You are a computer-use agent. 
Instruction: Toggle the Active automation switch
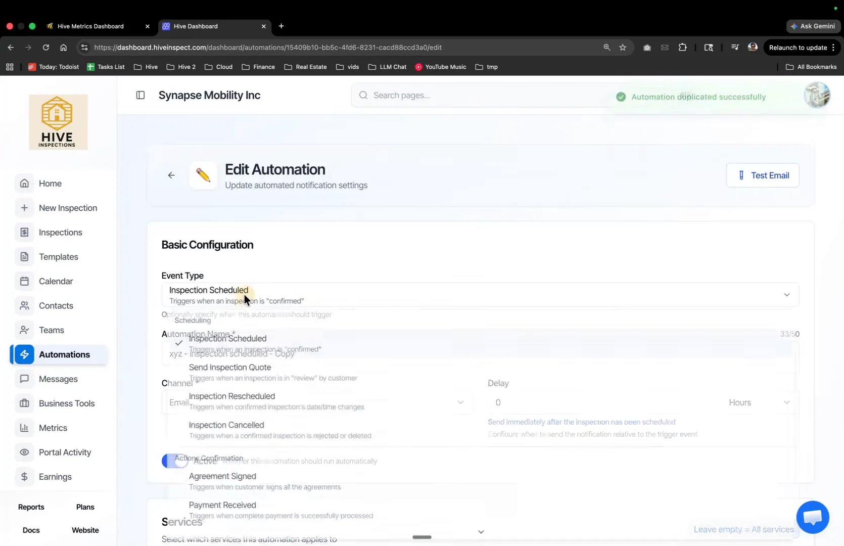pos(174,461)
